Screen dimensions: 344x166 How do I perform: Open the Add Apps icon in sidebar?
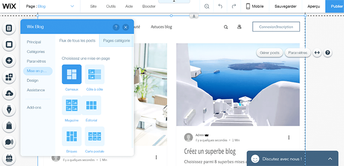pos(9,77)
